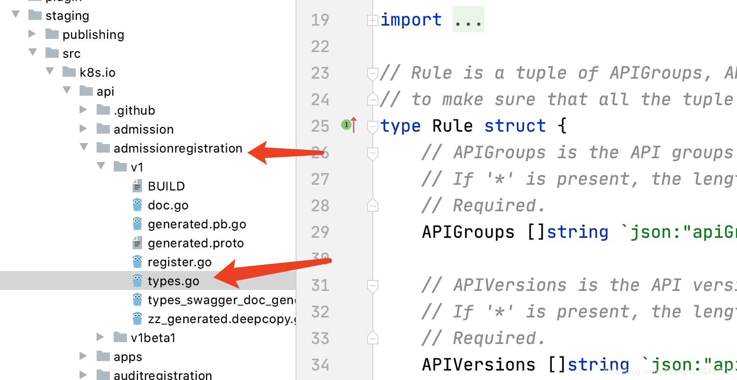Image resolution: width=737 pixels, height=380 pixels.
Task: Click the APIGroups field on line 29
Action: point(468,232)
